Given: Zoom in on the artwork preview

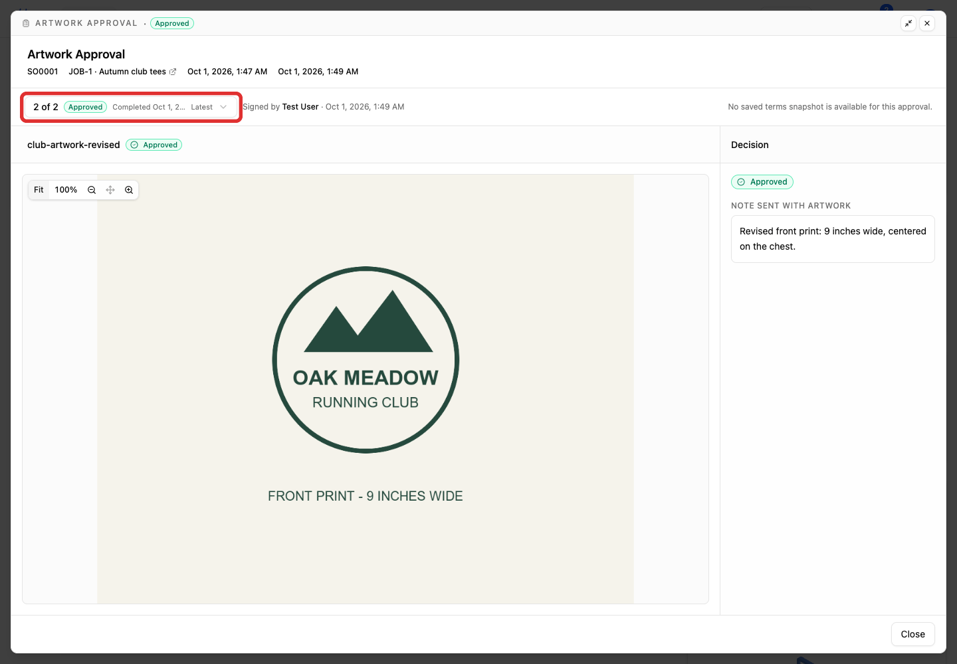Looking at the screenshot, I should (x=129, y=190).
